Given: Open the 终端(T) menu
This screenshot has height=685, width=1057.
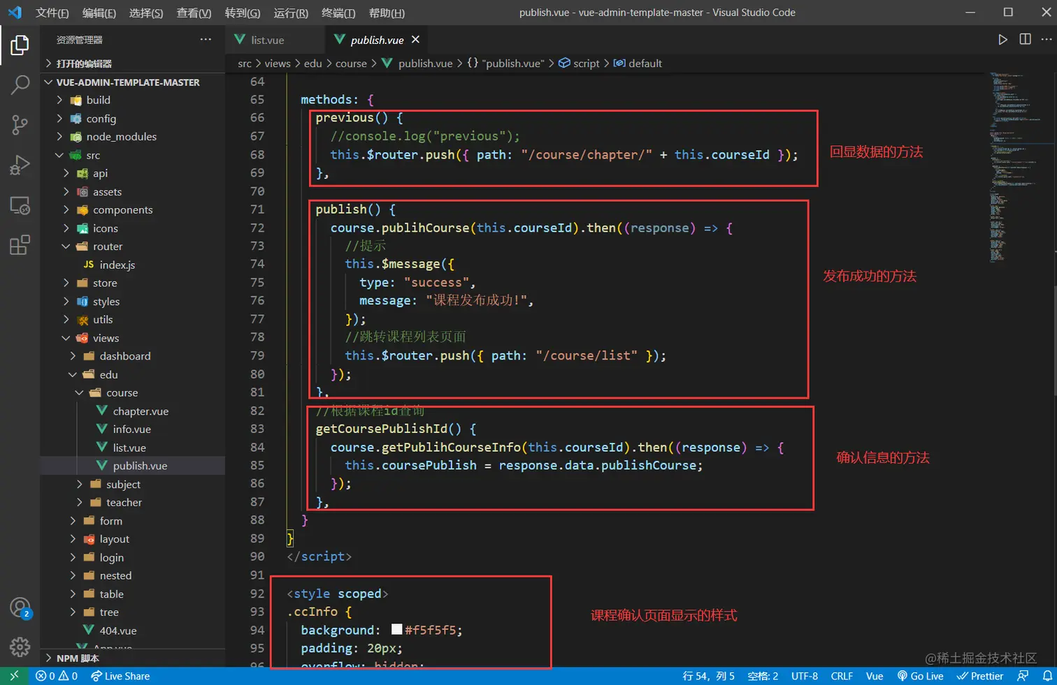Looking at the screenshot, I should point(338,13).
